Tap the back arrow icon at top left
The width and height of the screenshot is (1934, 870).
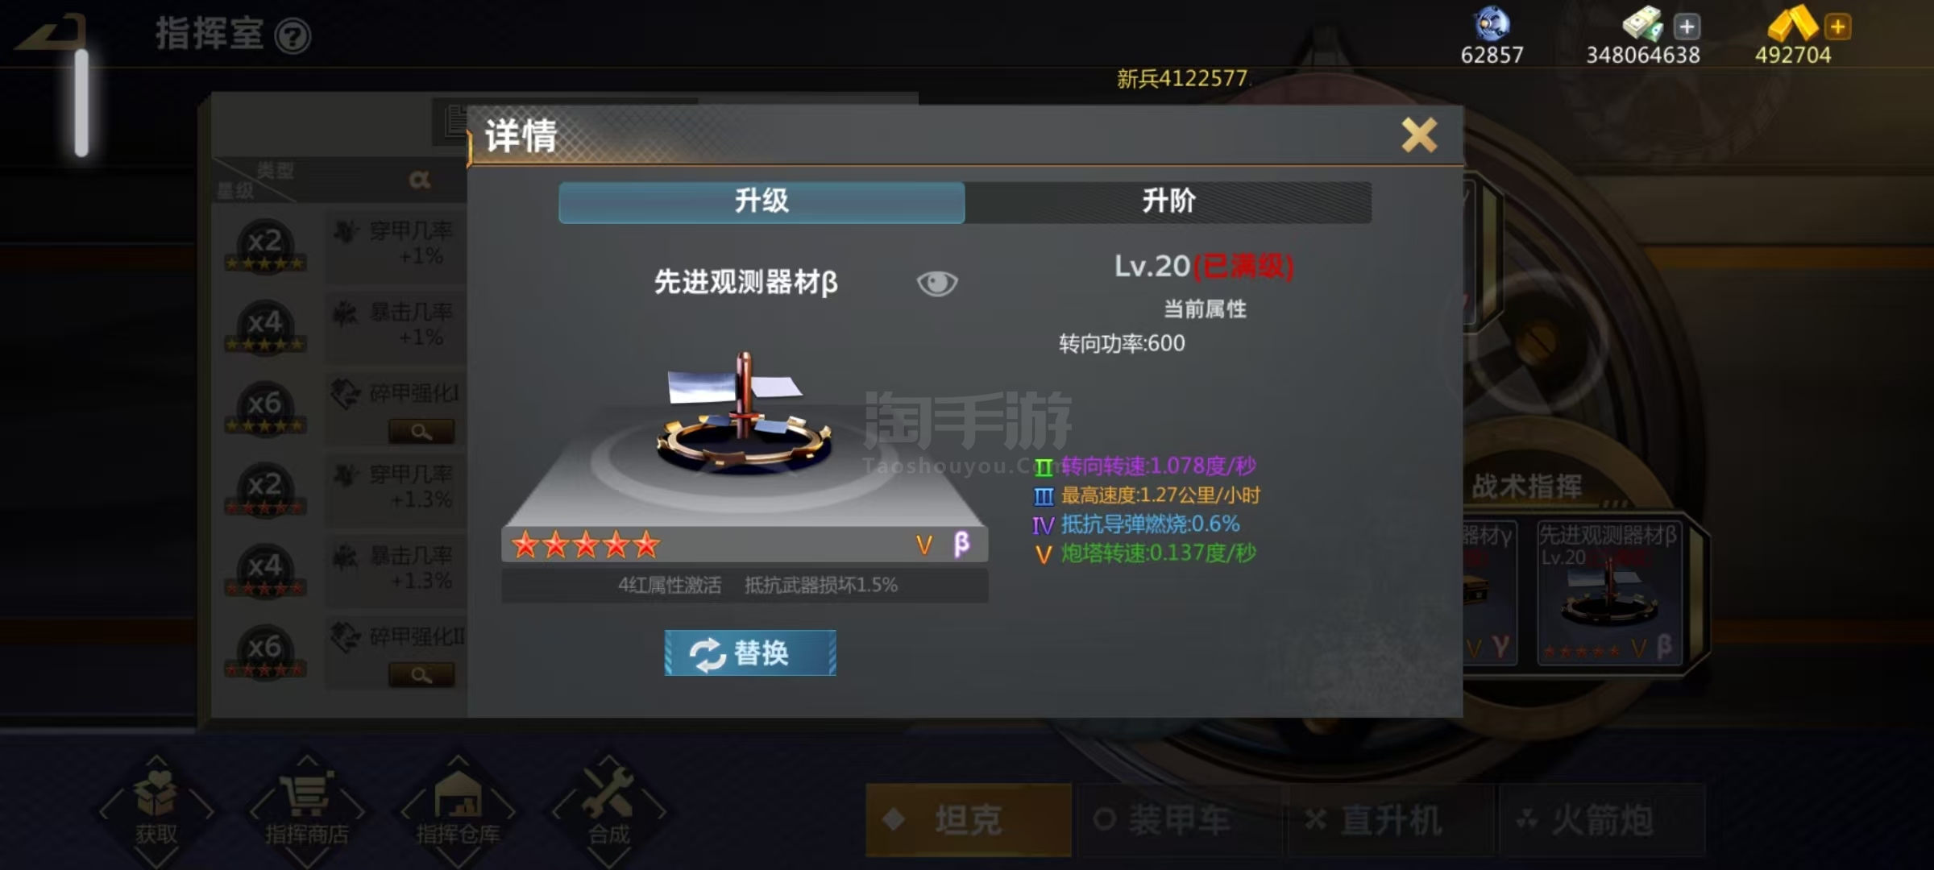click(x=52, y=33)
